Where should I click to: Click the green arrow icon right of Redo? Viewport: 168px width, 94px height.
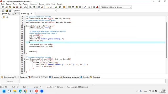[56, 7]
